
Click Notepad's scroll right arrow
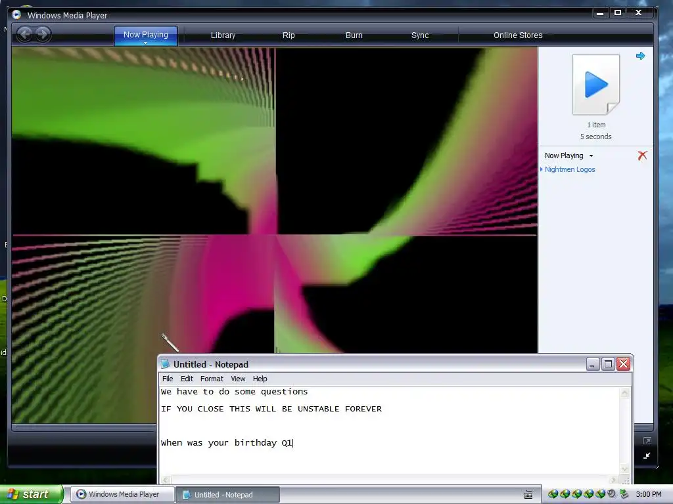613,480
